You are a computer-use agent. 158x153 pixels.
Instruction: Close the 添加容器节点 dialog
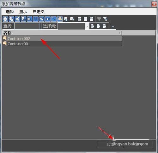click(x=154, y=4)
